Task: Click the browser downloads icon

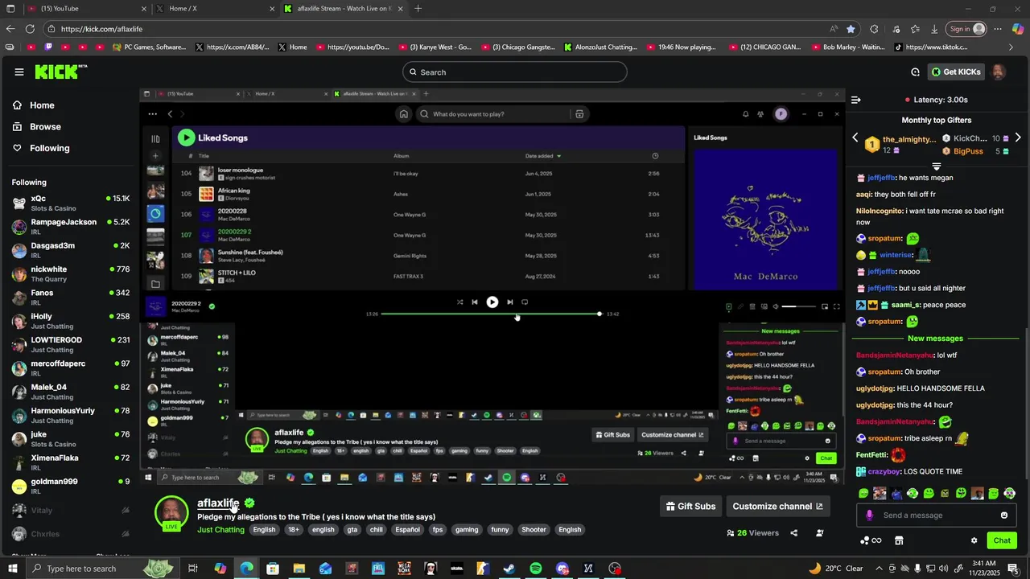Action: (x=934, y=29)
